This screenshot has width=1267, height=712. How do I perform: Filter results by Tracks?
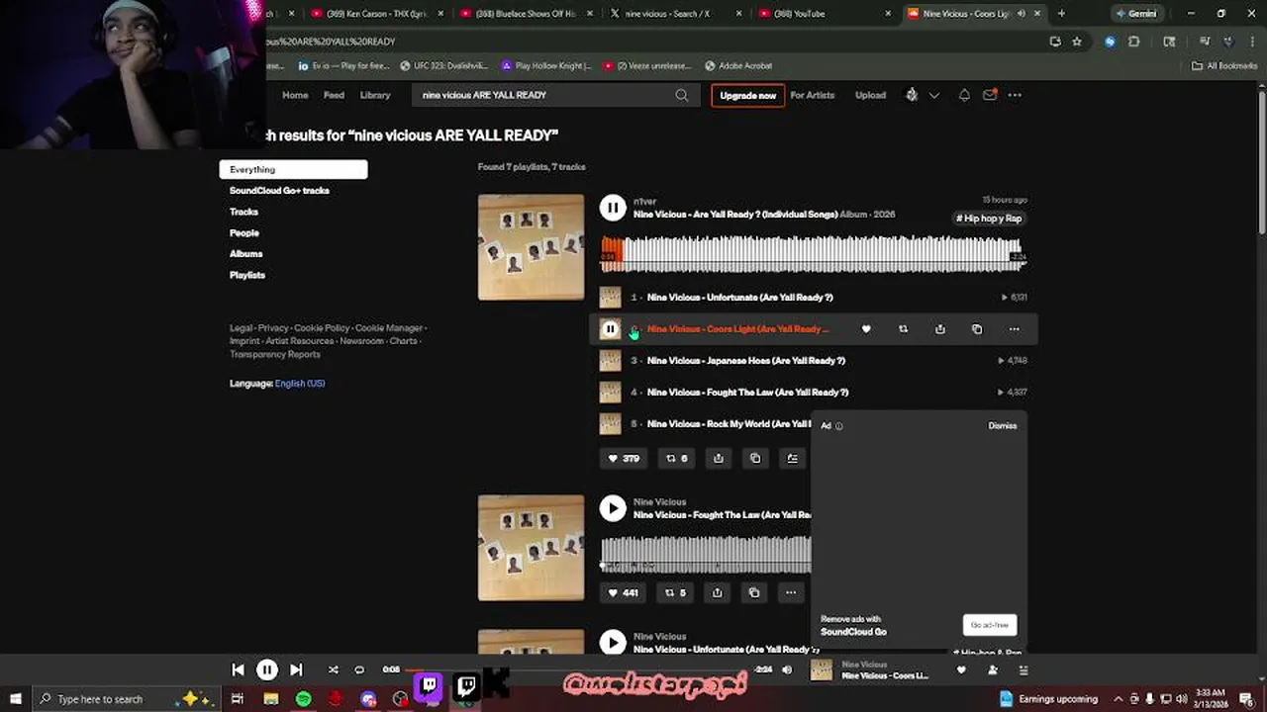pos(244,212)
